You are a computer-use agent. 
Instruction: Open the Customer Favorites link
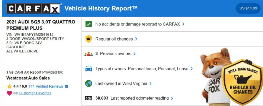[x=35, y=93]
